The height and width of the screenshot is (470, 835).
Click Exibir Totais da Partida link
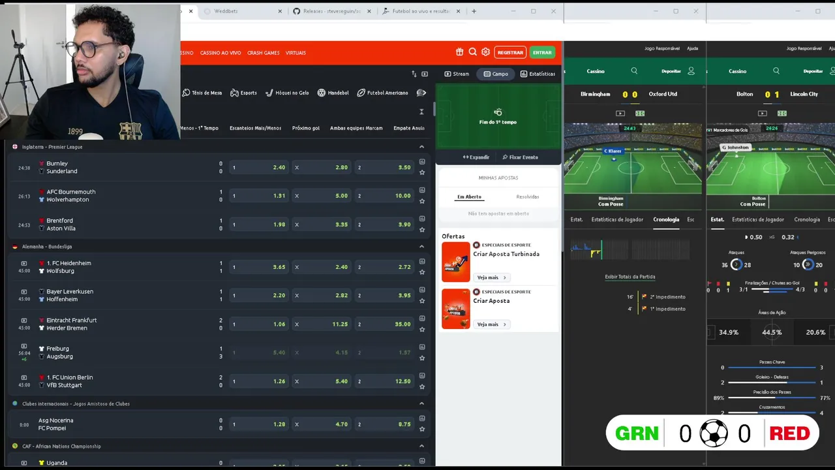pyautogui.click(x=630, y=277)
